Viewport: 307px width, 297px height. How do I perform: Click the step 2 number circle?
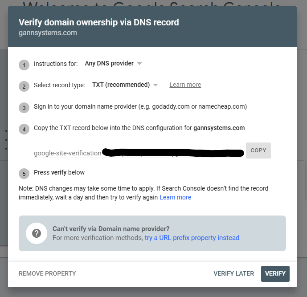coord(24,86)
